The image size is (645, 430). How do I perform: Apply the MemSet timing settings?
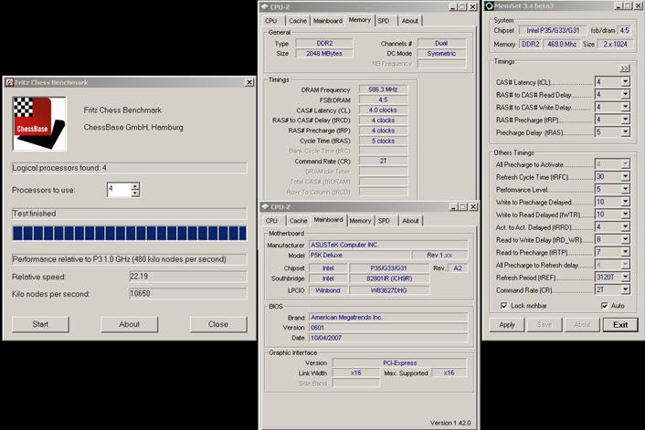(507, 325)
